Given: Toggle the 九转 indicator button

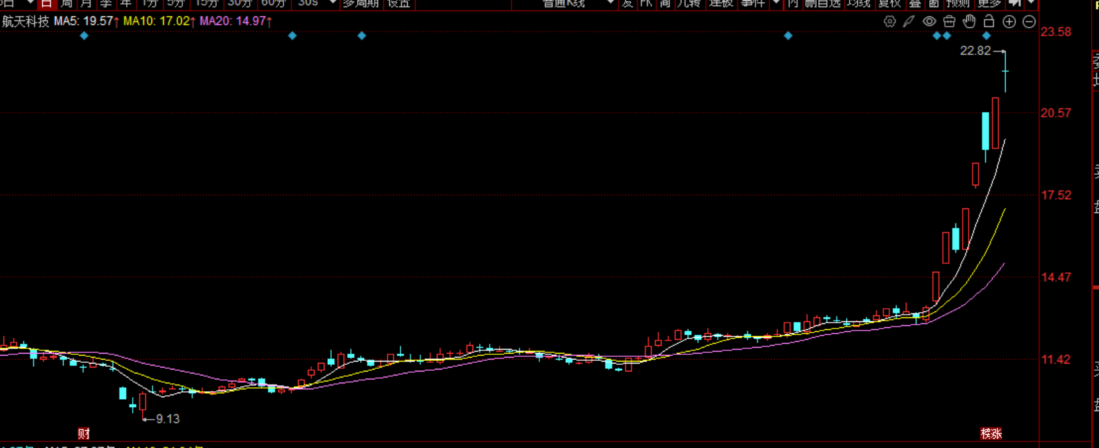Looking at the screenshot, I should coord(689,3).
